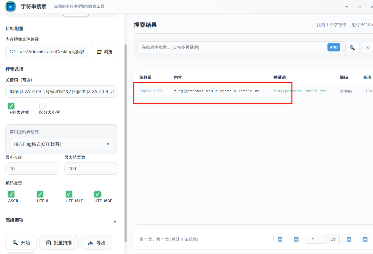The image size is (373, 254).
Task: Disable the 正则表达式 checkbox
Action: (11, 106)
